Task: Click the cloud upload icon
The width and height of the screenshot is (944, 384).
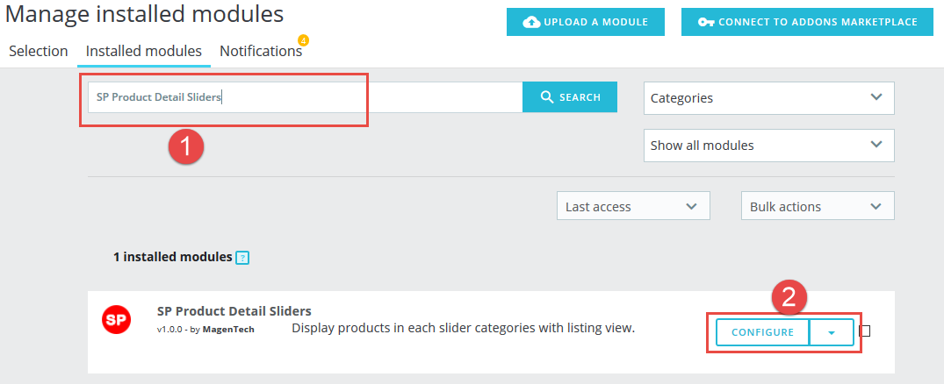Action: [x=531, y=22]
